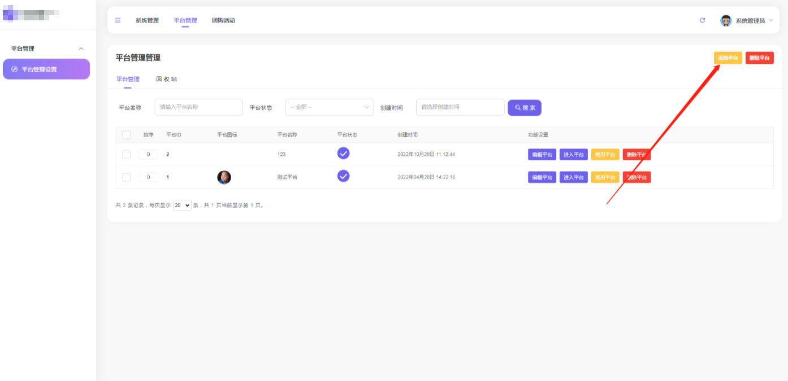Click the 平台名称 input field

[198, 107]
